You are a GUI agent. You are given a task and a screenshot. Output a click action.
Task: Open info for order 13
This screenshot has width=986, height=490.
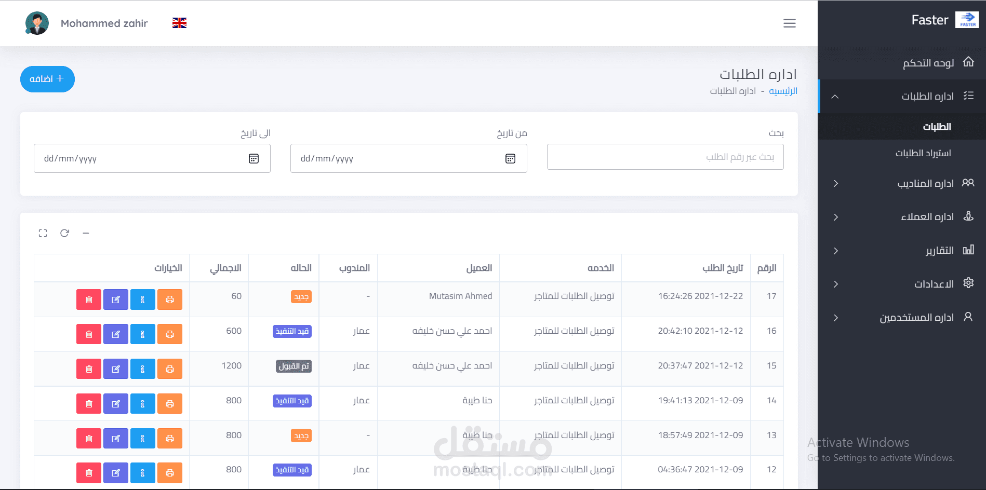(143, 439)
